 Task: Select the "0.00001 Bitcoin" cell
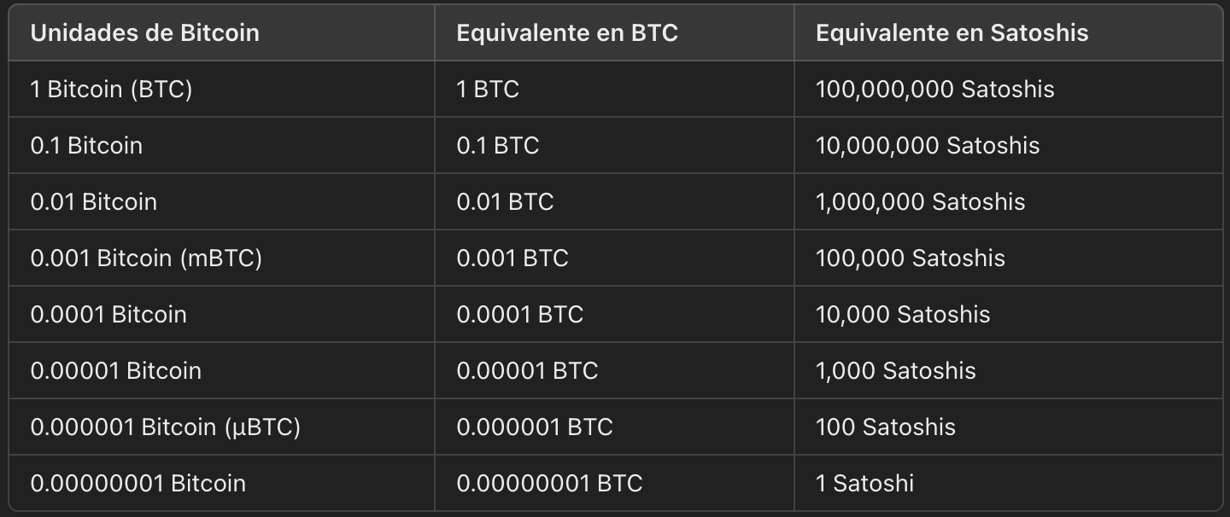[x=115, y=371]
